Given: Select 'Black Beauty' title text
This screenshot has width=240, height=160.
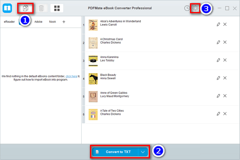Looking at the screenshot, I should 108,75.
